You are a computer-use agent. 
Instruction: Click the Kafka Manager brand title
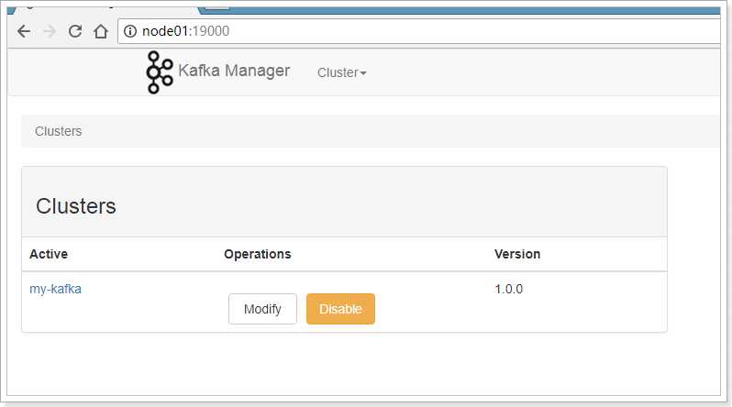pyautogui.click(x=234, y=71)
